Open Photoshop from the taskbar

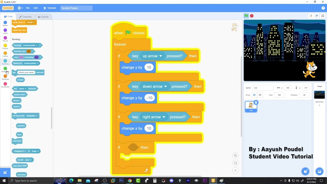point(121,181)
